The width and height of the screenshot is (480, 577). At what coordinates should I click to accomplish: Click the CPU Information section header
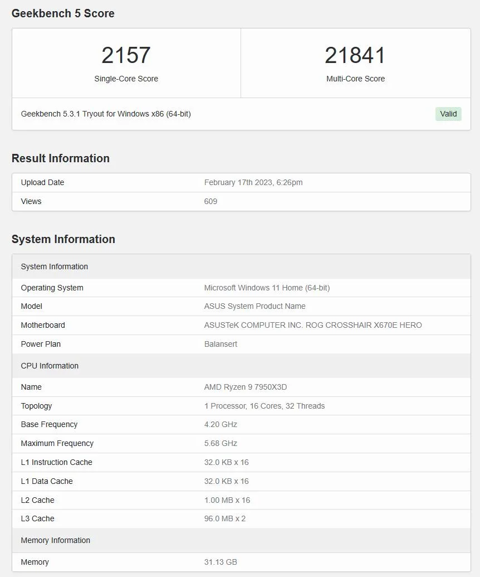click(241, 366)
